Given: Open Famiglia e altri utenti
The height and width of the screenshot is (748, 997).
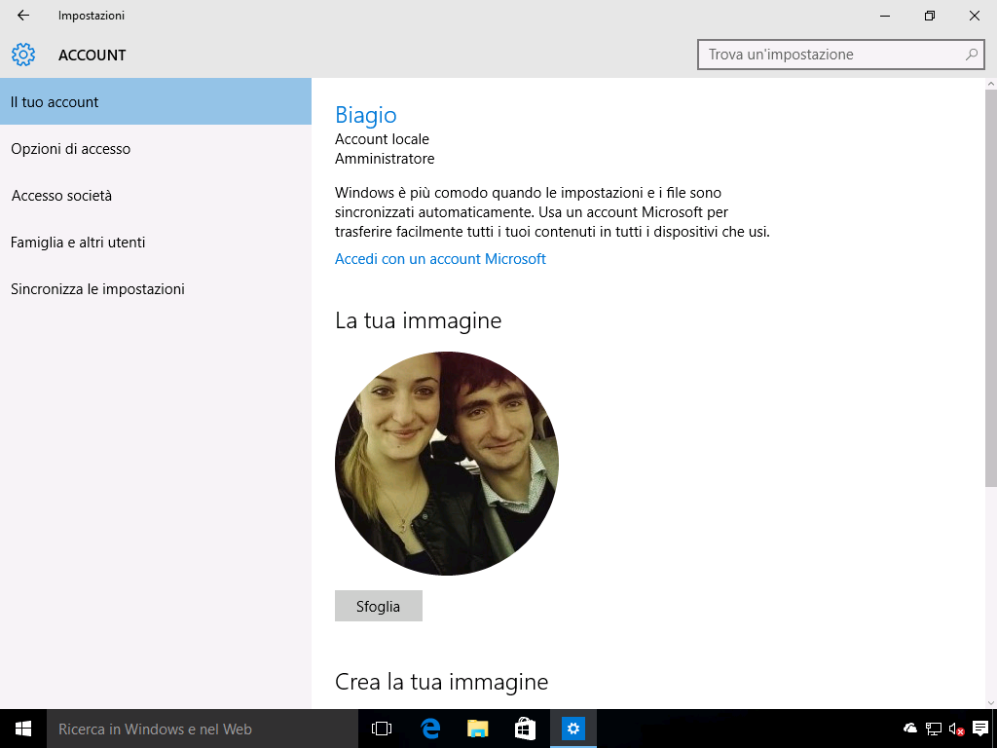Looking at the screenshot, I should (156, 243).
